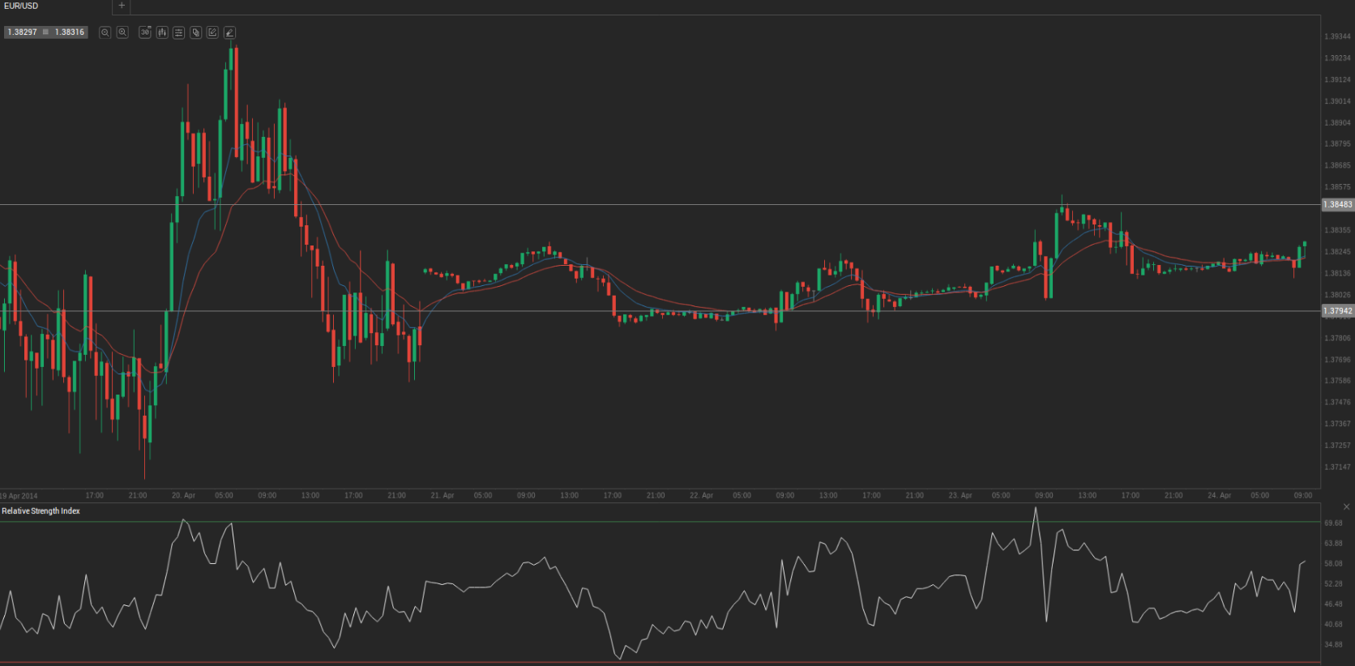
Task: Click the 19 Apr 2014 date label
Action: pyautogui.click(x=19, y=496)
